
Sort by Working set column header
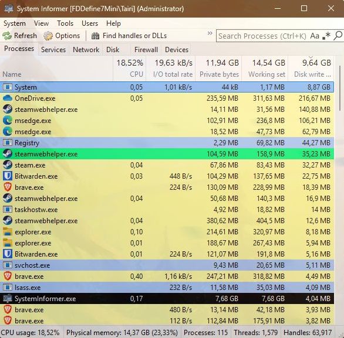coord(265,69)
